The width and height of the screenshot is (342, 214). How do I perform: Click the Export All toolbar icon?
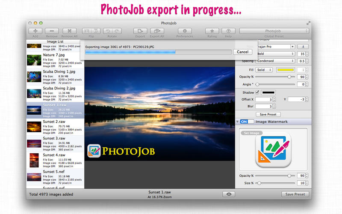[x=157, y=31]
